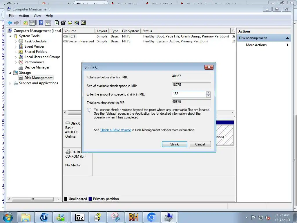Click the Properties toolbar icon
The height and width of the screenshot is (223, 297).
click(63, 23)
